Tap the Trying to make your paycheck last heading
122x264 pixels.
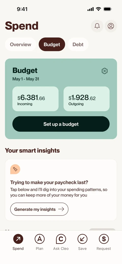49,182
